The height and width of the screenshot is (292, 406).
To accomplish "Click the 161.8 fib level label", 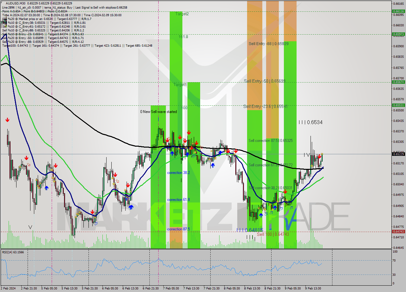I will 183,37.
